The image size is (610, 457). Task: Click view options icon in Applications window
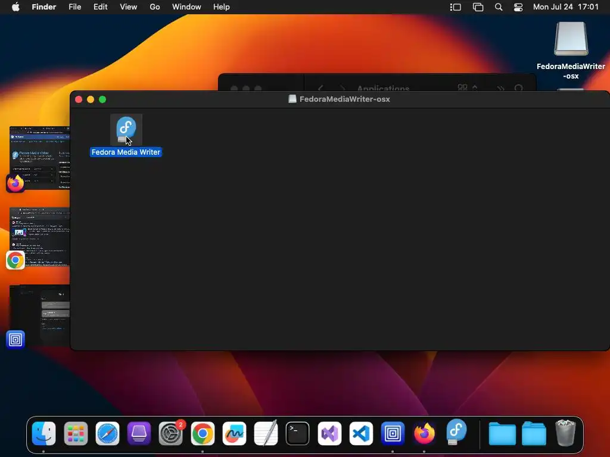coord(467,87)
